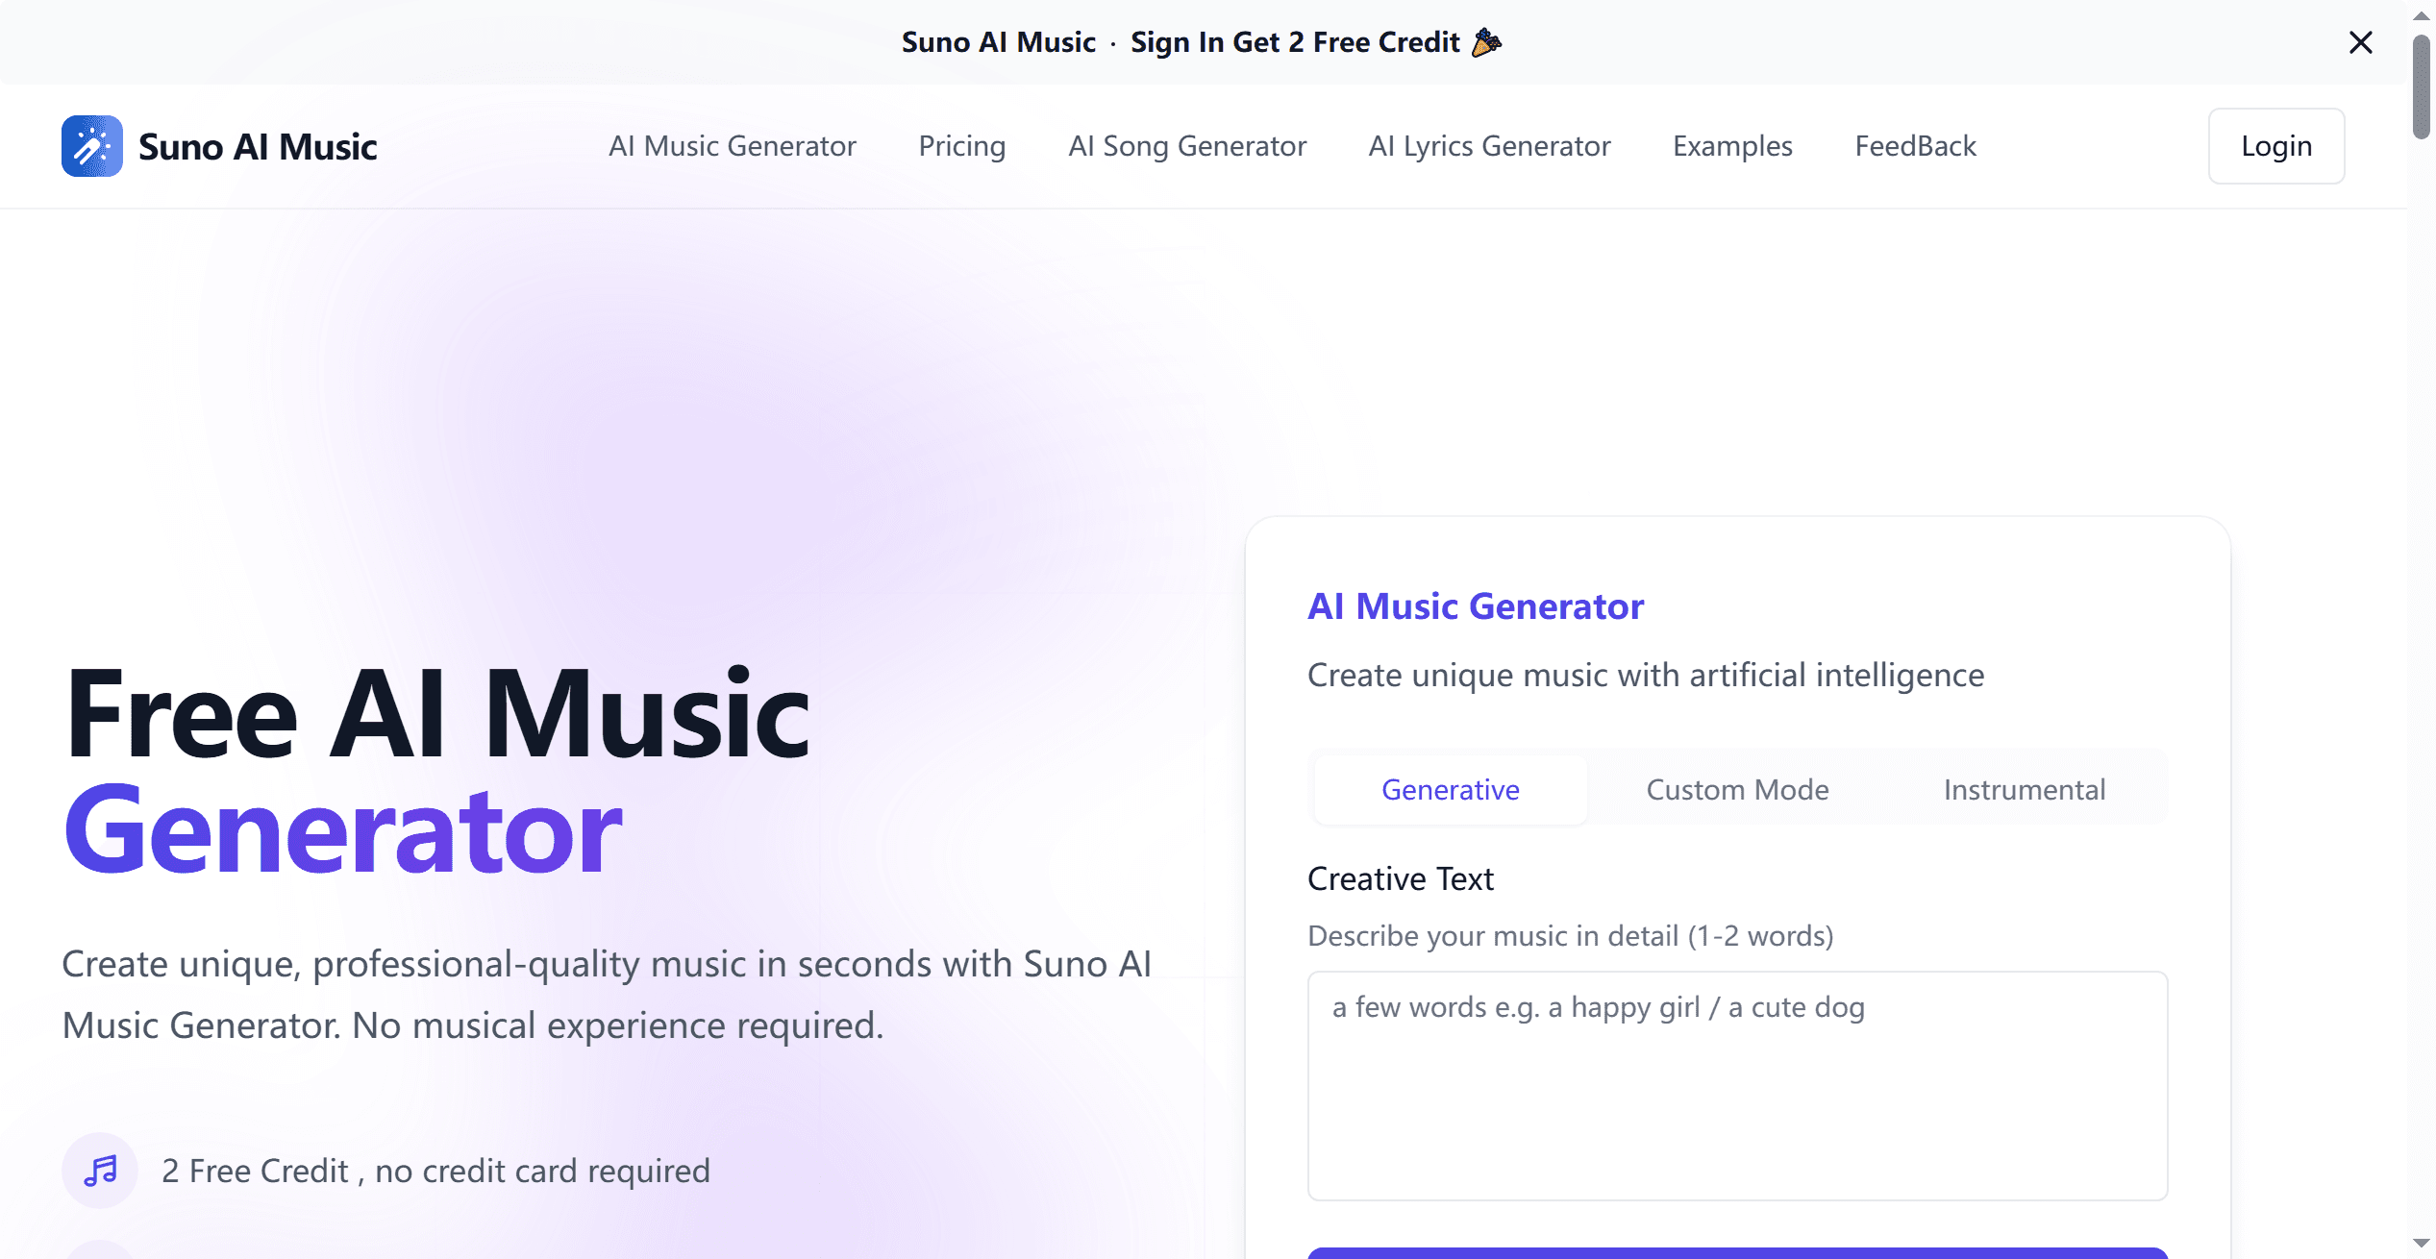Click the page scrollbar thumb

(x=2421, y=86)
